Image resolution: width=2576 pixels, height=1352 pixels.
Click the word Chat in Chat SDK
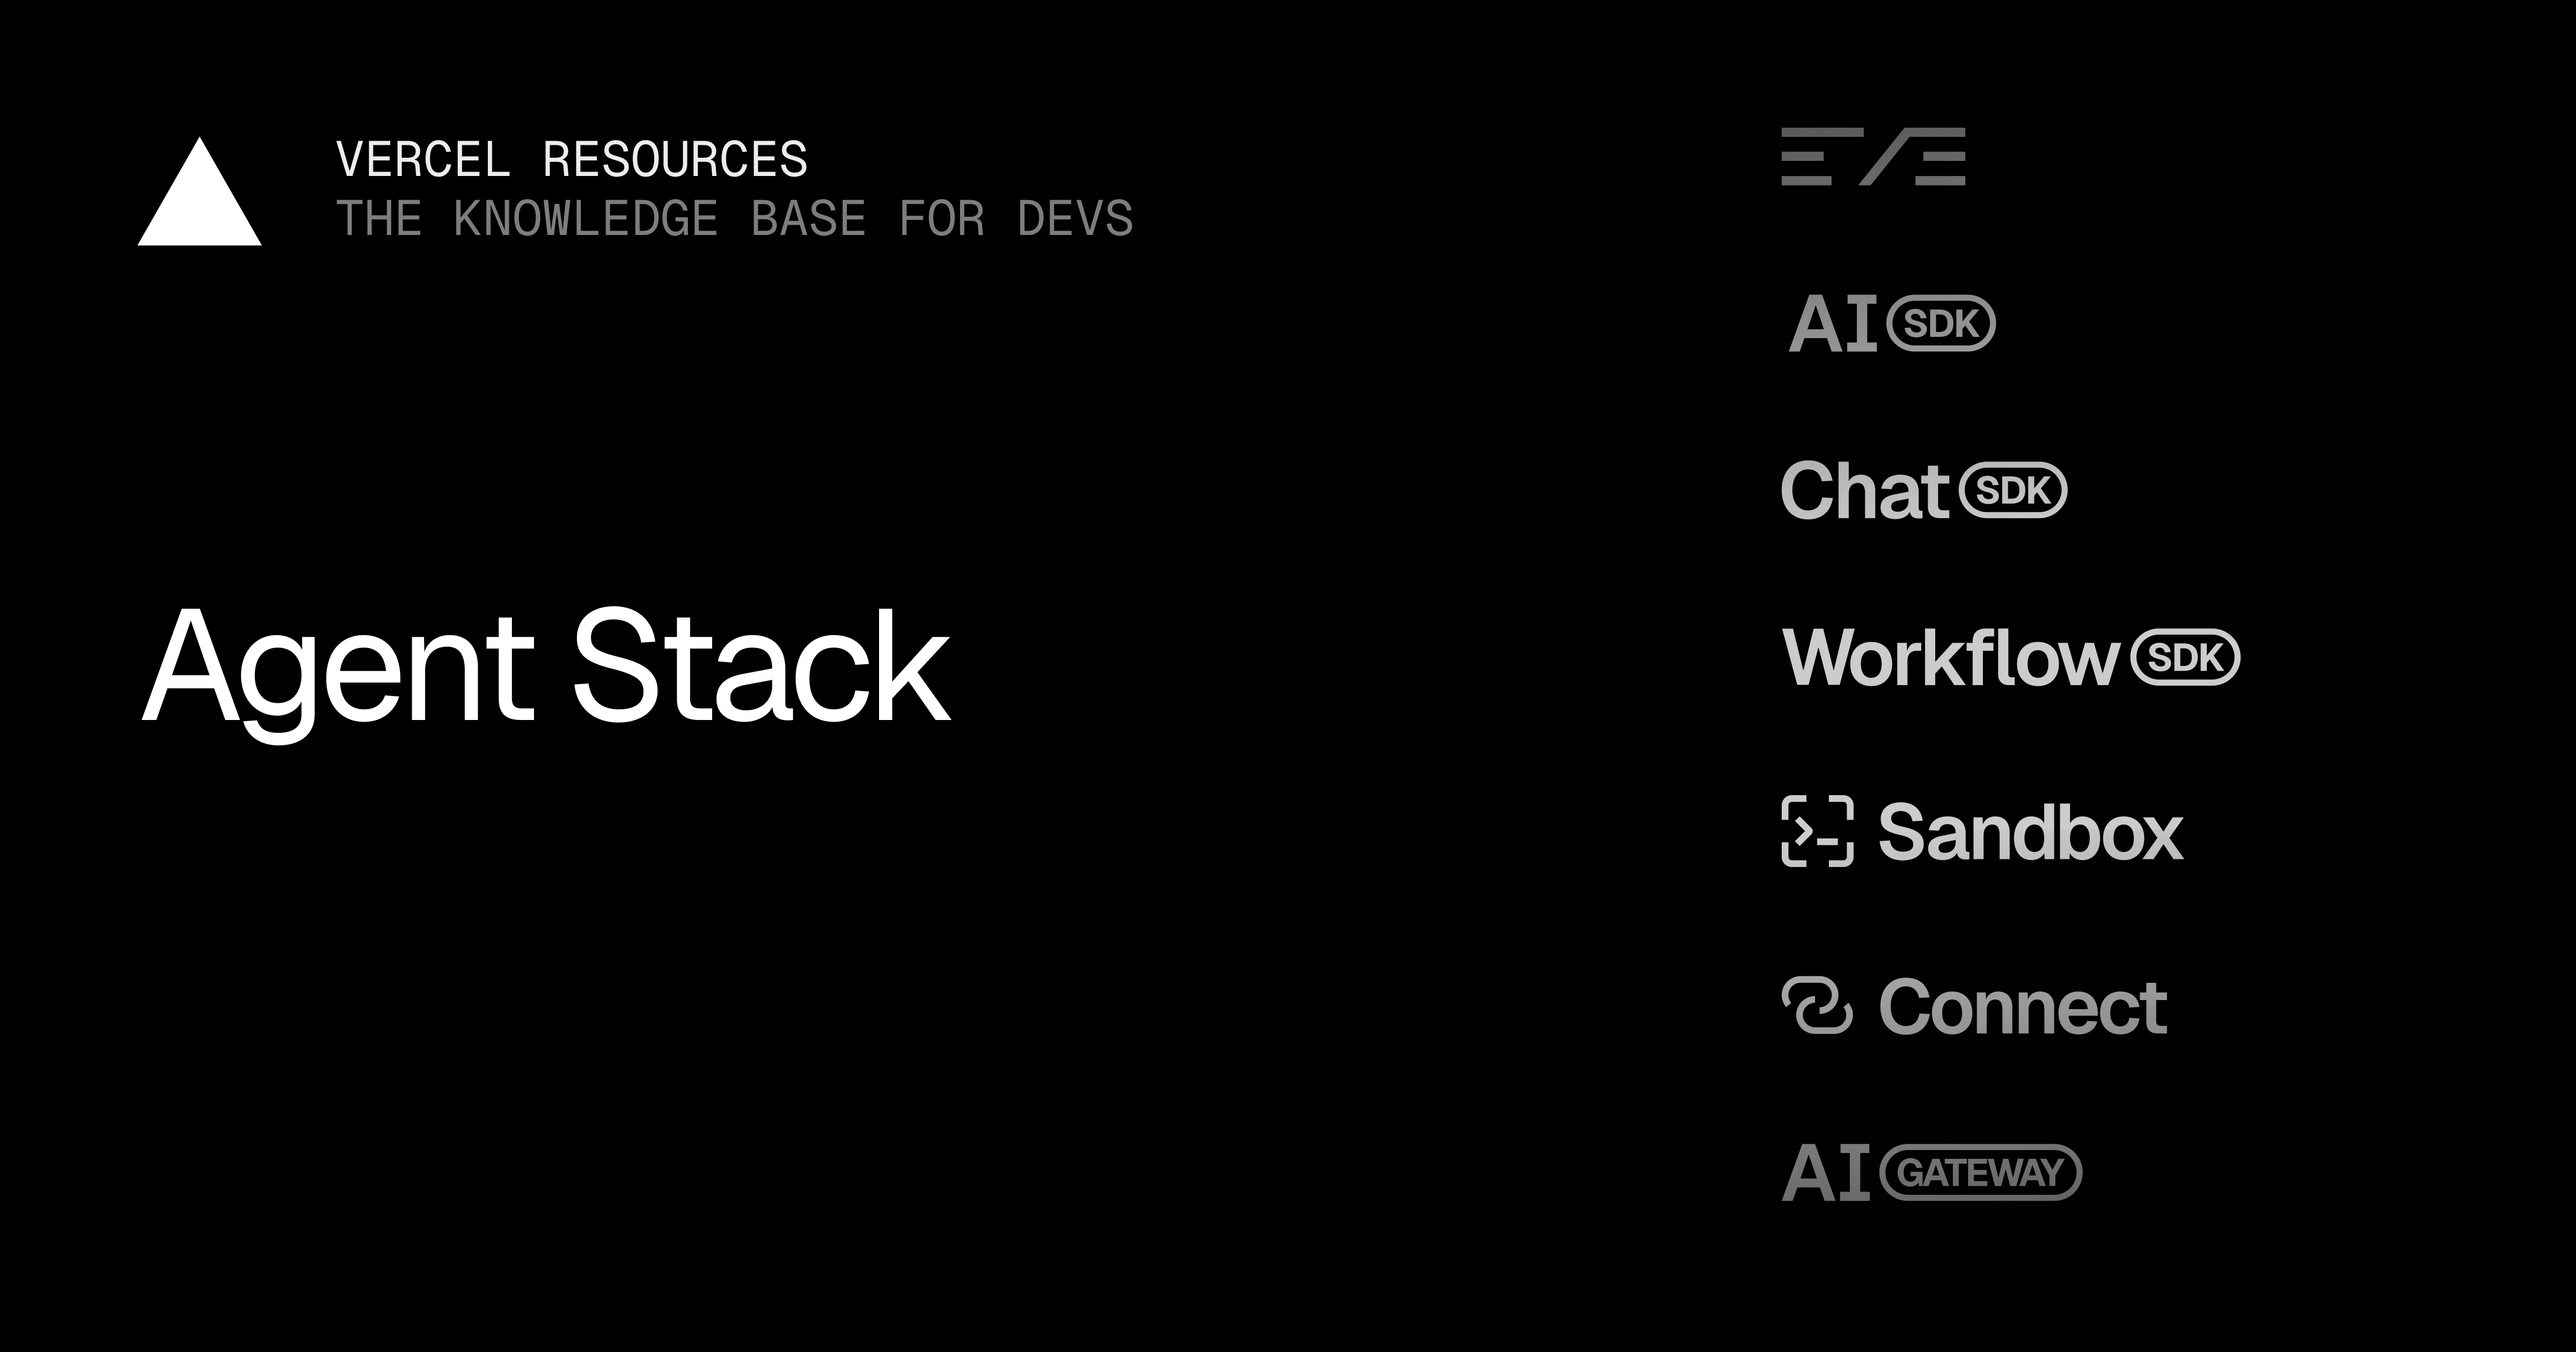coord(1865,490)
